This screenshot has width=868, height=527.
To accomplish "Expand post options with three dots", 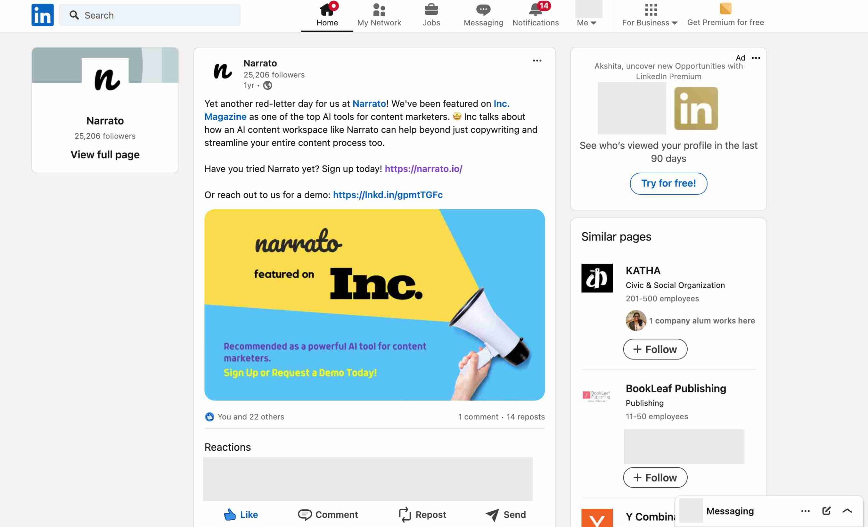I will [x=536, y=61].
